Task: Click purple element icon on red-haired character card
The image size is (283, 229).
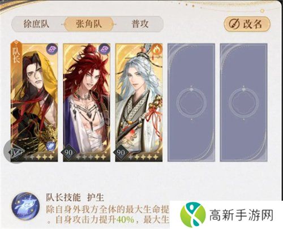Action: point(104,50)
